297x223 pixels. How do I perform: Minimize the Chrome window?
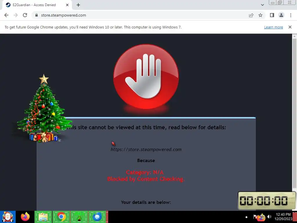273,2
